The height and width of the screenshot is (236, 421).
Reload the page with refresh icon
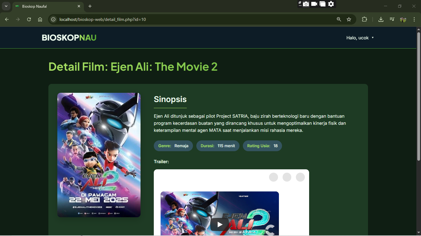29,19
